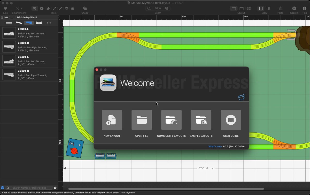This screenshot has height=195, width=310.
Task: Choose the delete (circled X) tool
Action: 42,9
